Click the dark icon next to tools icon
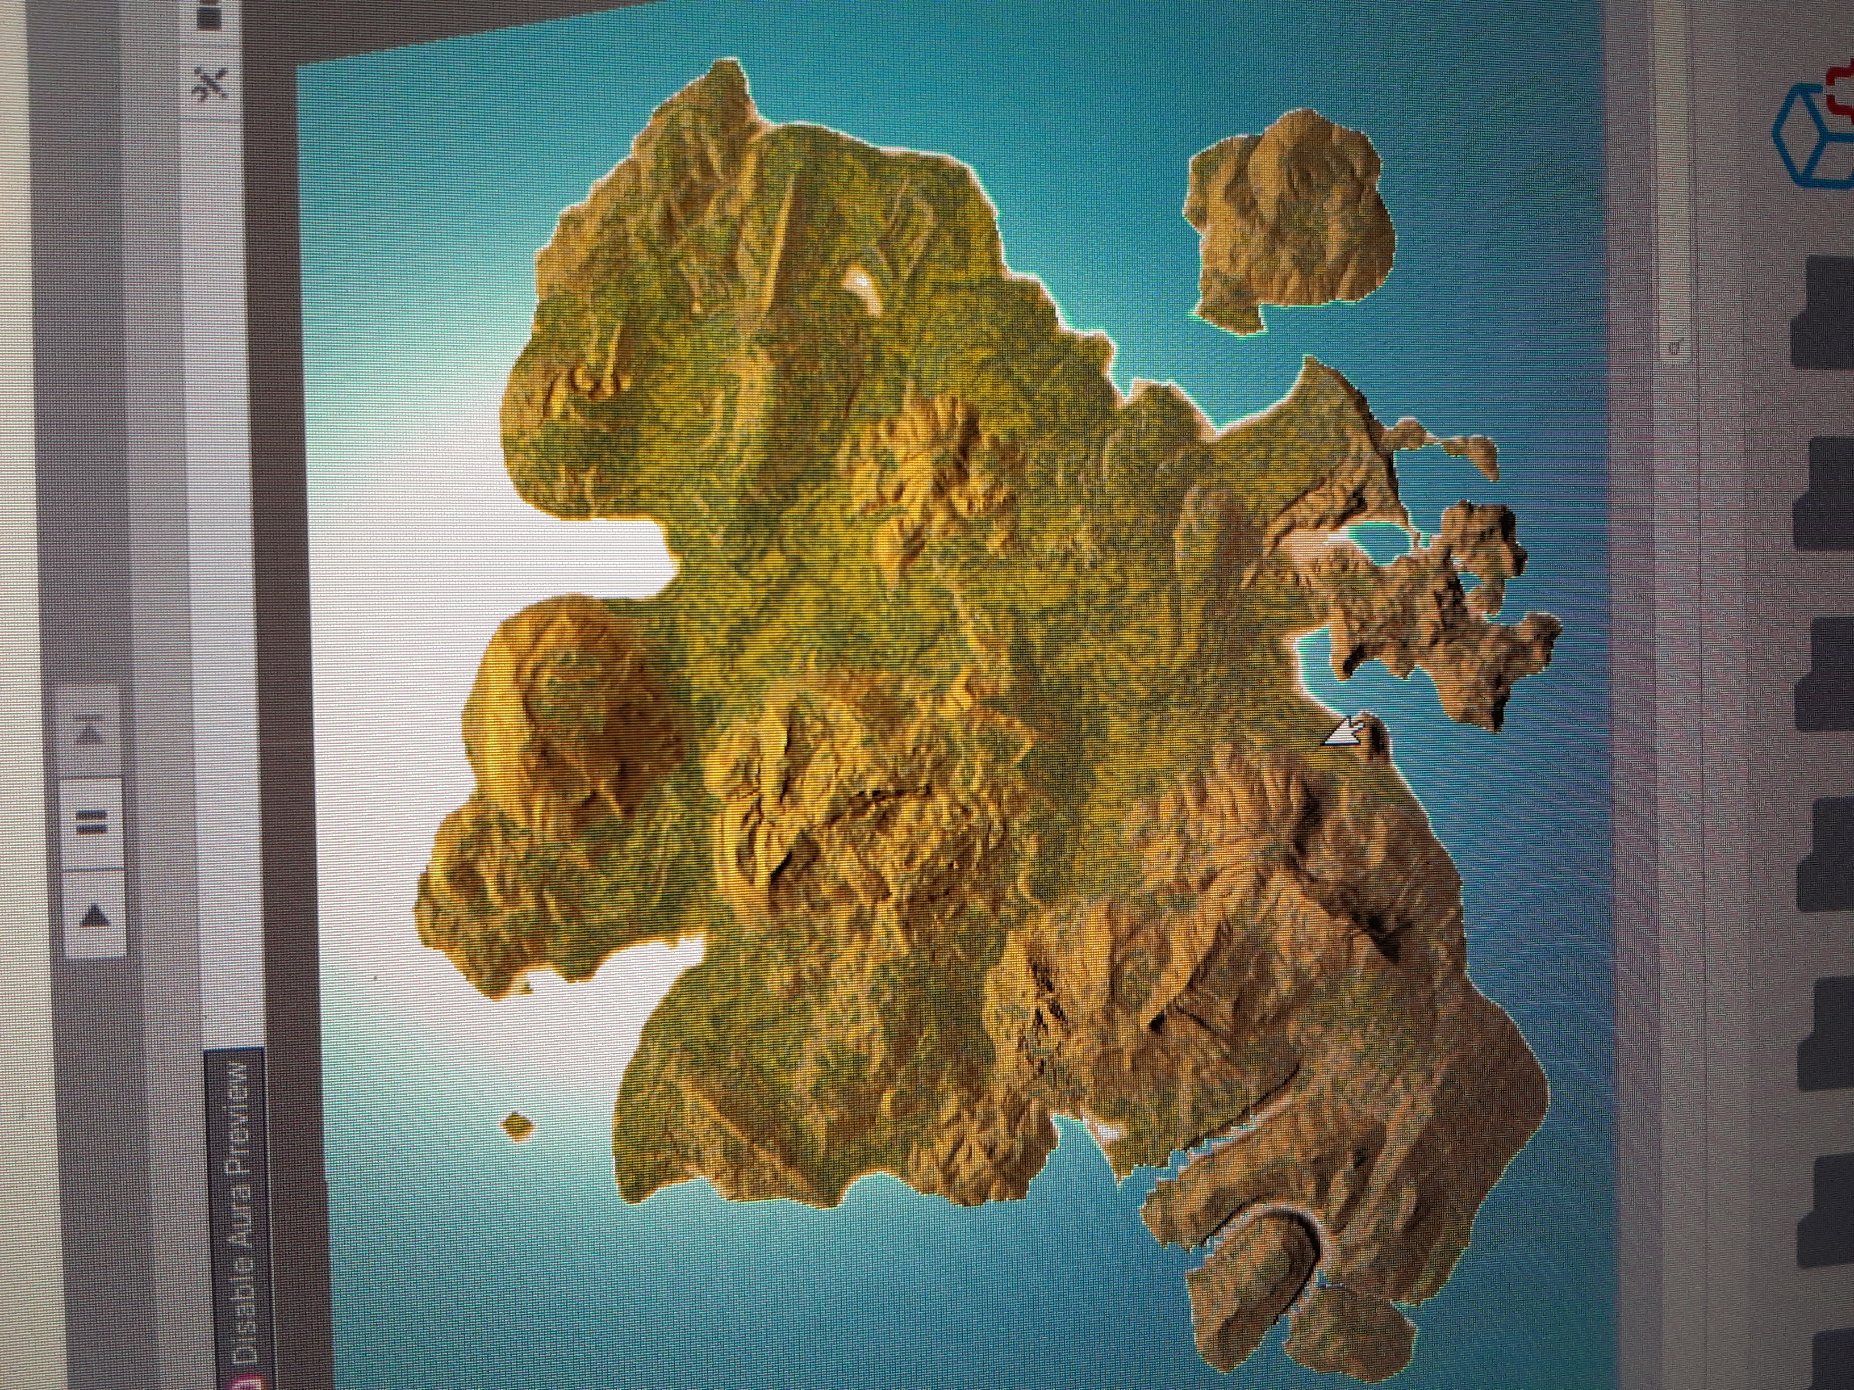The height and width of the screenshot is (1390, 1854). 210,17
